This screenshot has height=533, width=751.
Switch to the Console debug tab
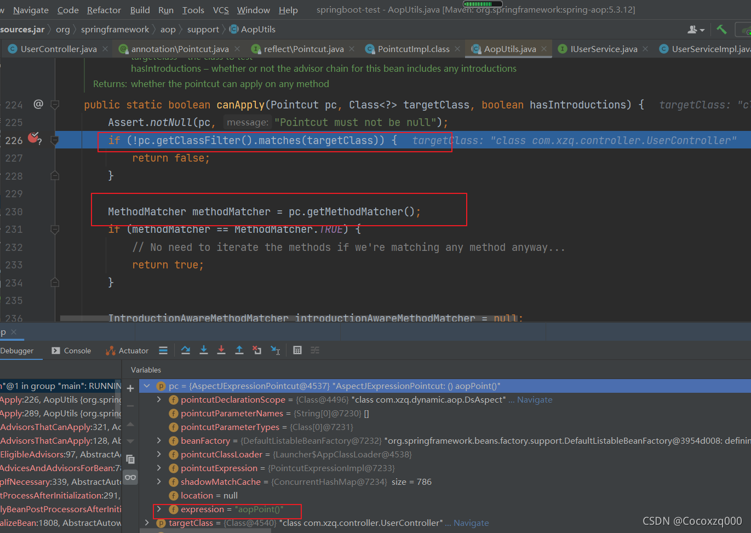click(x=71, y=351)
